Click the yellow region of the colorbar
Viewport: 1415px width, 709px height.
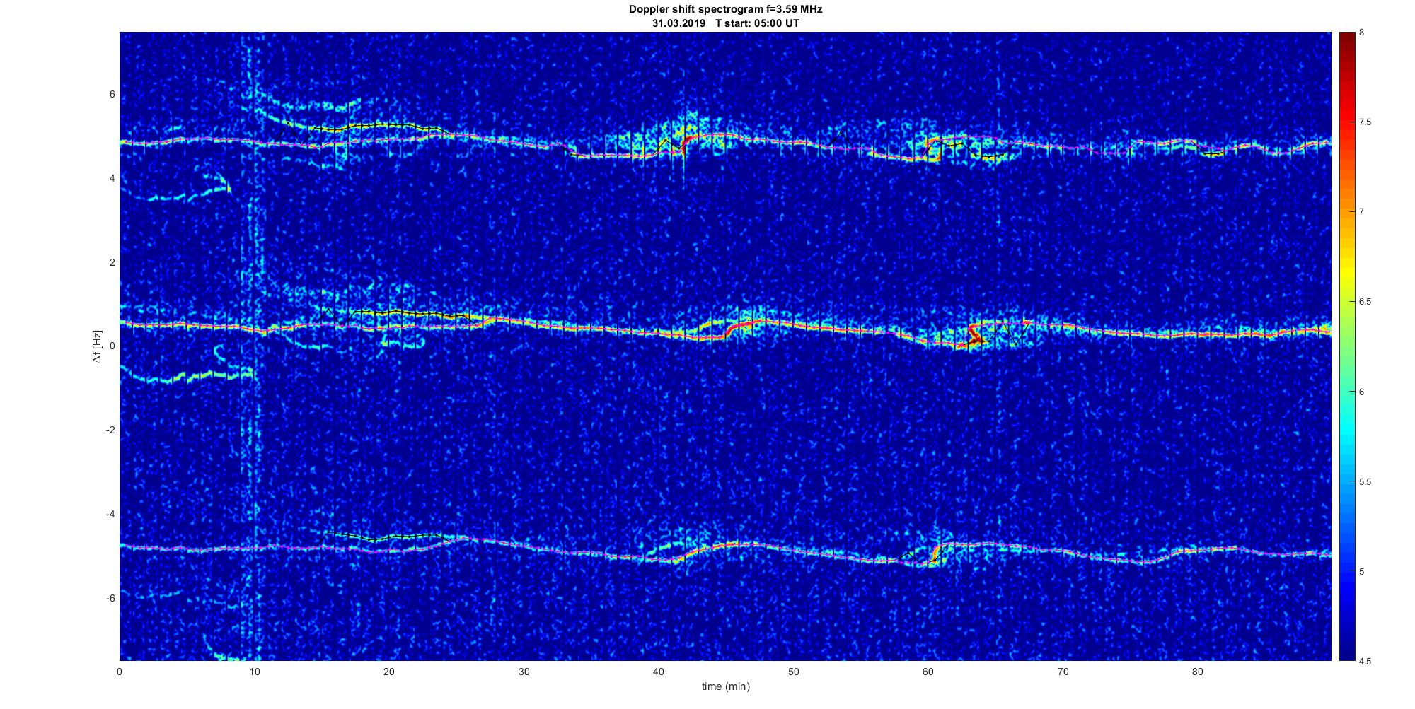(1346, 272)
